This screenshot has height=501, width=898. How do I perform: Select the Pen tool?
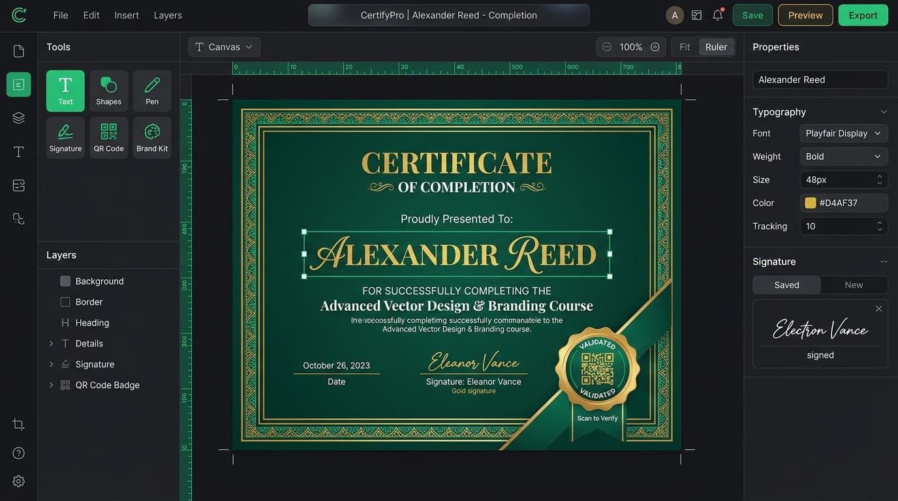point(152,91)
